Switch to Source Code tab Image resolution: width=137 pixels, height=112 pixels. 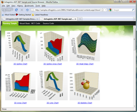tap(48, 24)
